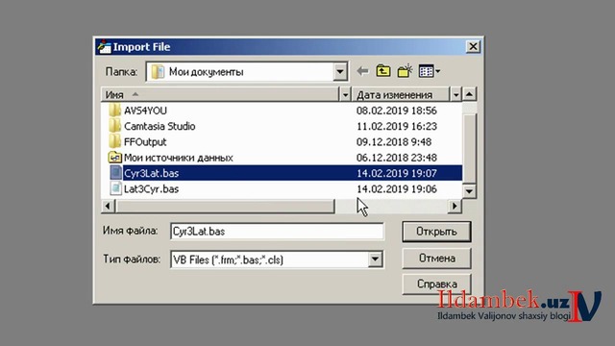Open the Дата изменения column dropdown arrow
The image size is (615, 346).
[455, 94]
